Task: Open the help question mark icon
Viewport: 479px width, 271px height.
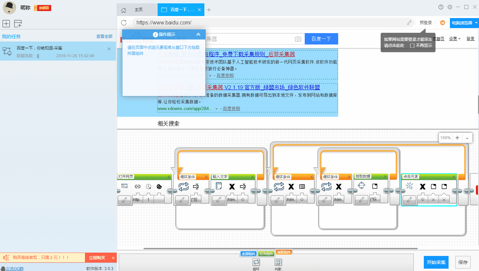Action: (x=441, y=7)
